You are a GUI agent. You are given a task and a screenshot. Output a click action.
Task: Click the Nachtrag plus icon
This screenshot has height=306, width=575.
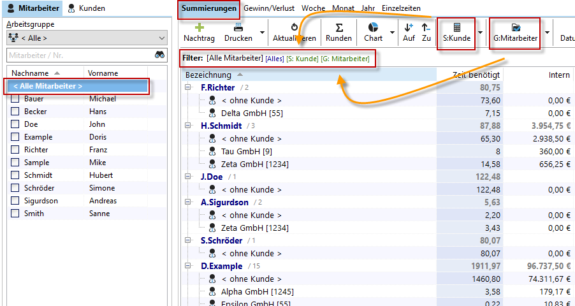[x=199, y=28]
